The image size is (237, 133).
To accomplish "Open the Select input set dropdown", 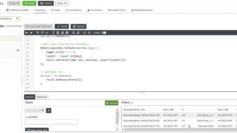I will click(x=35, y=110).
